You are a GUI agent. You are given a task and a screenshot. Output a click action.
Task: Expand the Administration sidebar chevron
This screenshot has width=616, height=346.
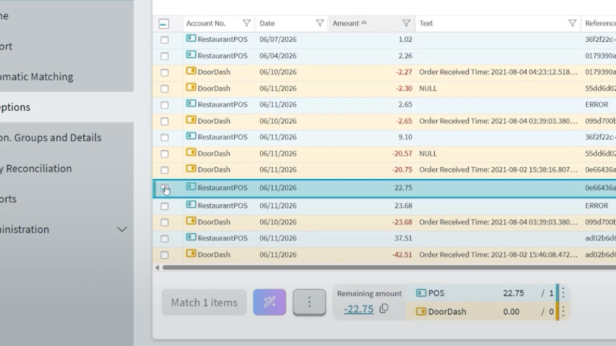122,229
